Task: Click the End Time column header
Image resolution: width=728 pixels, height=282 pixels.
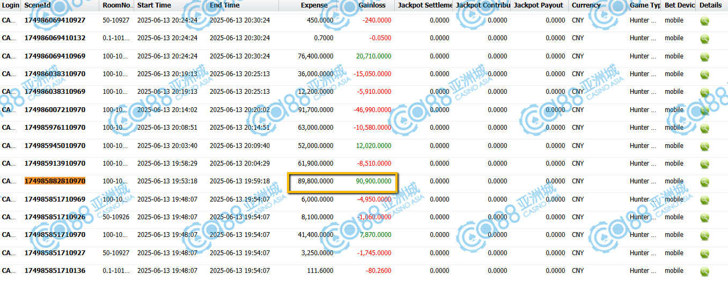Action: 225,5
